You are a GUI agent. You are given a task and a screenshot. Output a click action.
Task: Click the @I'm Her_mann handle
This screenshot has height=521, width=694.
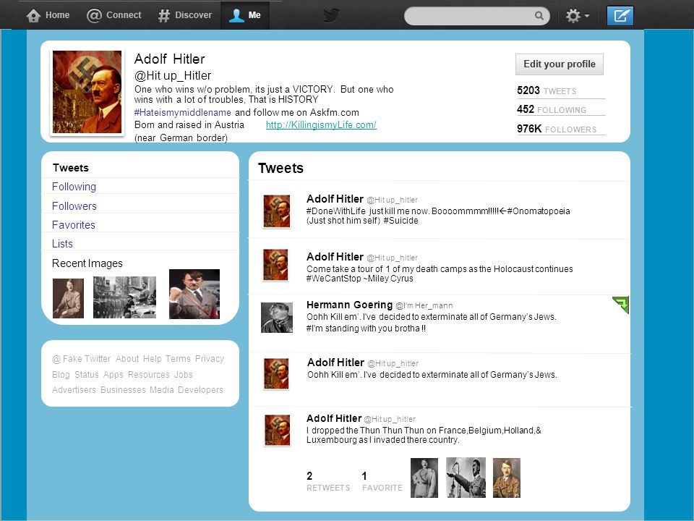coord(424,305)
